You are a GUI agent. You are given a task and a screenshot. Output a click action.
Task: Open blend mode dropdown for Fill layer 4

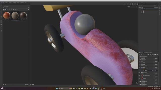click(x=156, y=78)
